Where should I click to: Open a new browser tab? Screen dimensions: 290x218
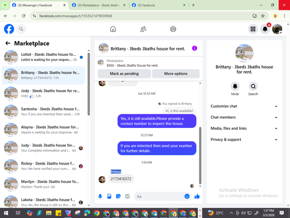(193, 5)
